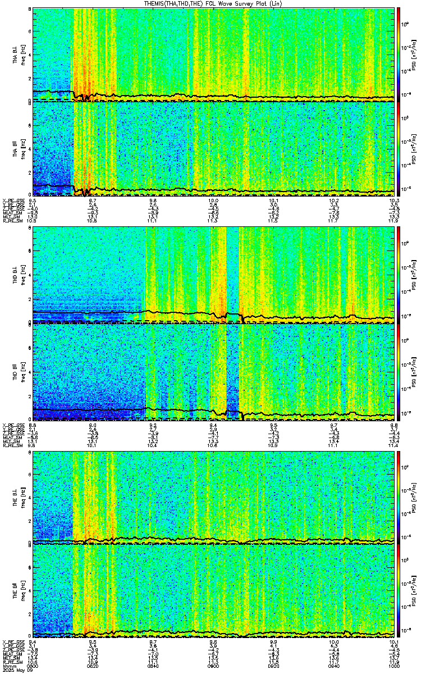Click the PSD color bar beside THD B-perpendicular
This screenshot has height=674, width=421.
click(x=399, y=275)
